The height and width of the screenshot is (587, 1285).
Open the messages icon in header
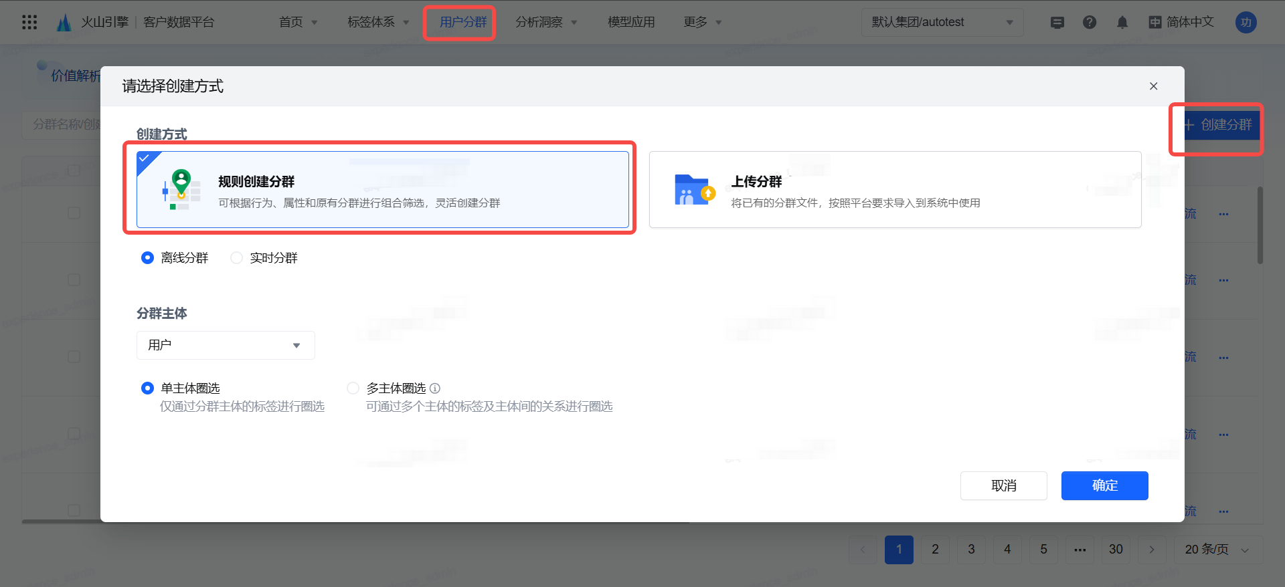tap(1057, 23)
